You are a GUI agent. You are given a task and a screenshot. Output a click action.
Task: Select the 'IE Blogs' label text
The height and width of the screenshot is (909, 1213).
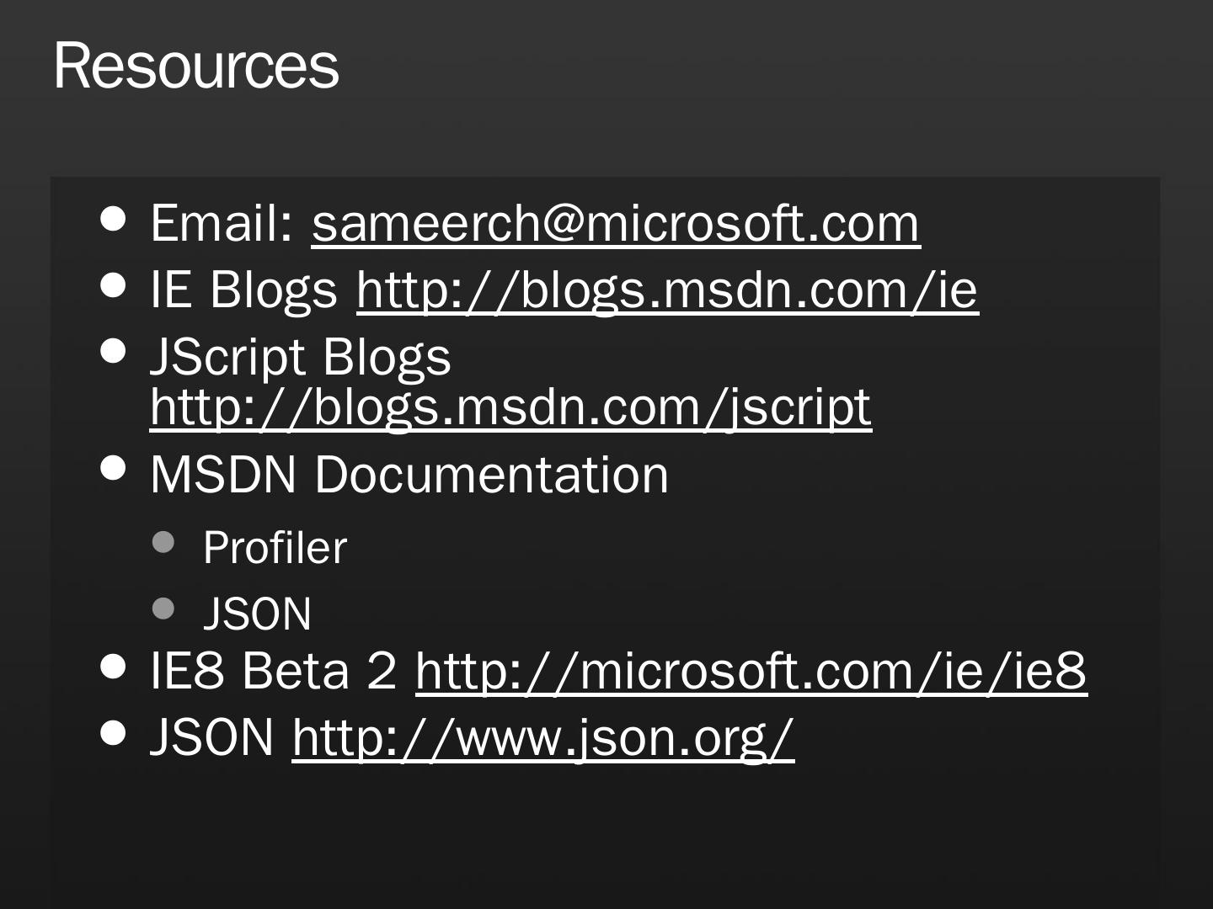[x=243, y=290]
